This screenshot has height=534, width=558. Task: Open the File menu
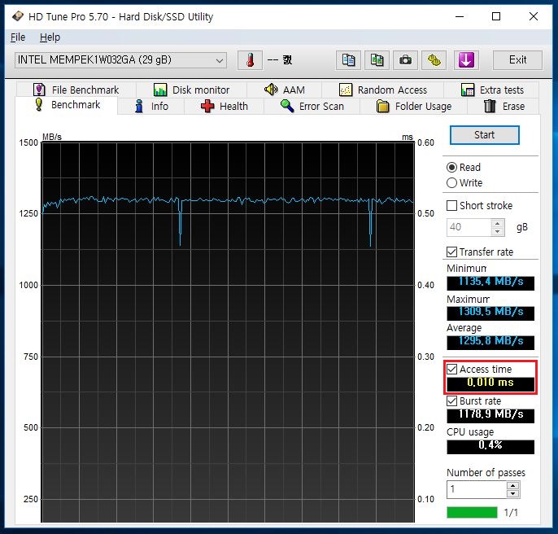tap(18, 37)
